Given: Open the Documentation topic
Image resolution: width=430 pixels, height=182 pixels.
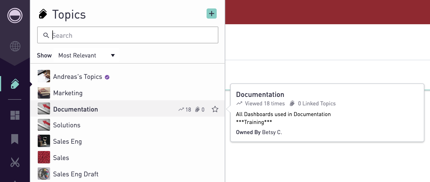Looking at the screenshot, I should (128, 109).
